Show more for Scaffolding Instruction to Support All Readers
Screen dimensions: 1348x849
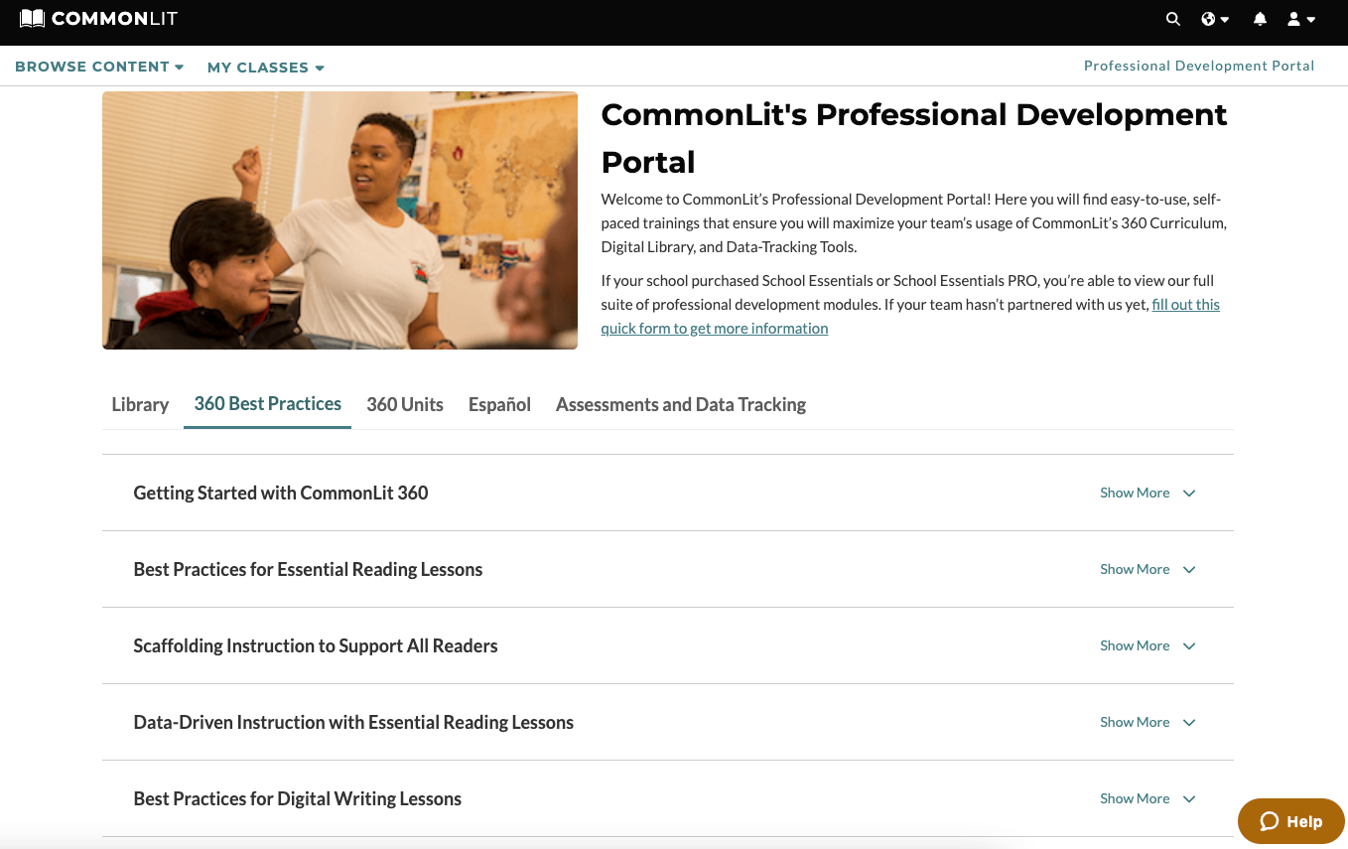tap(1135, 645)
